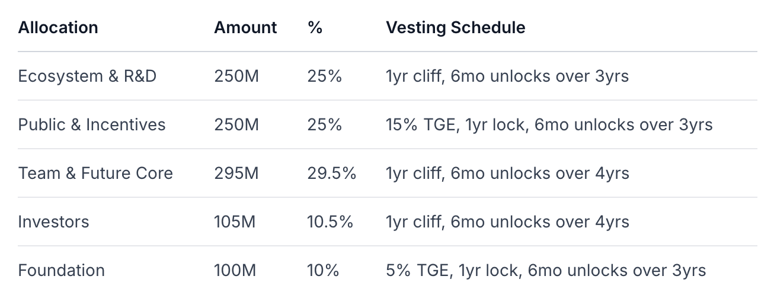The width and height of the screenshot is (774, 308).
Task: Select the Investors row label
Action: pyautogui.click(x=53, y=222)
